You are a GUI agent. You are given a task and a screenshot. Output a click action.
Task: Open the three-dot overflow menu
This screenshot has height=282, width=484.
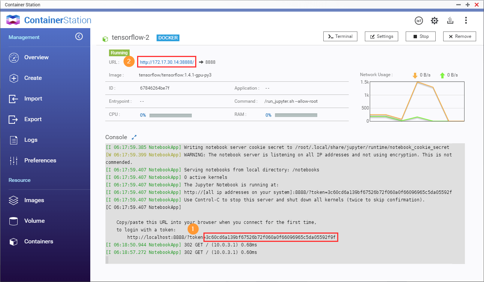(x=466, y=20)
